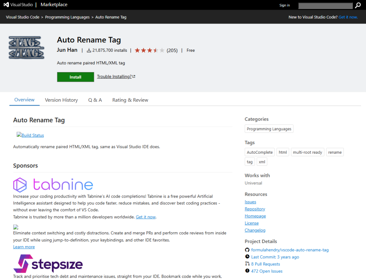366x280 pixels.
Task: Go to Programming Languages breadcrumb
Action: [67, 17]
